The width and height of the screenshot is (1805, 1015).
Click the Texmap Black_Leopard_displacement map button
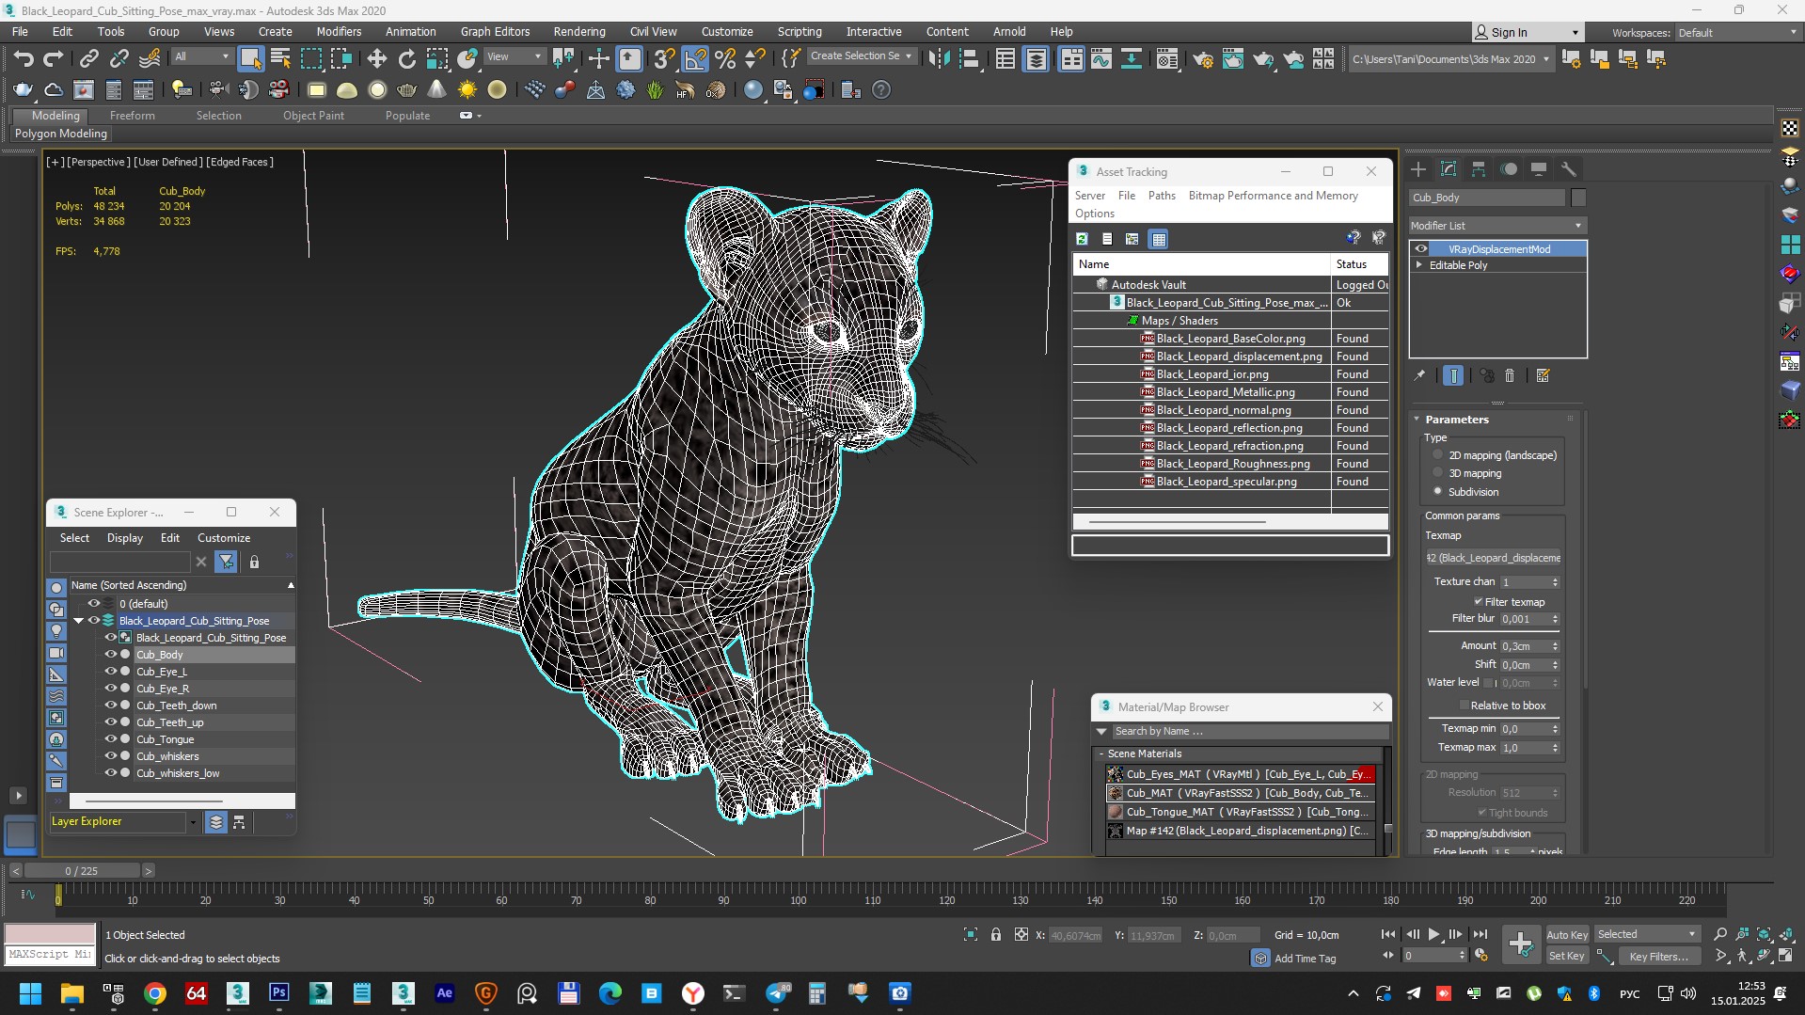tap(1494, 558)
